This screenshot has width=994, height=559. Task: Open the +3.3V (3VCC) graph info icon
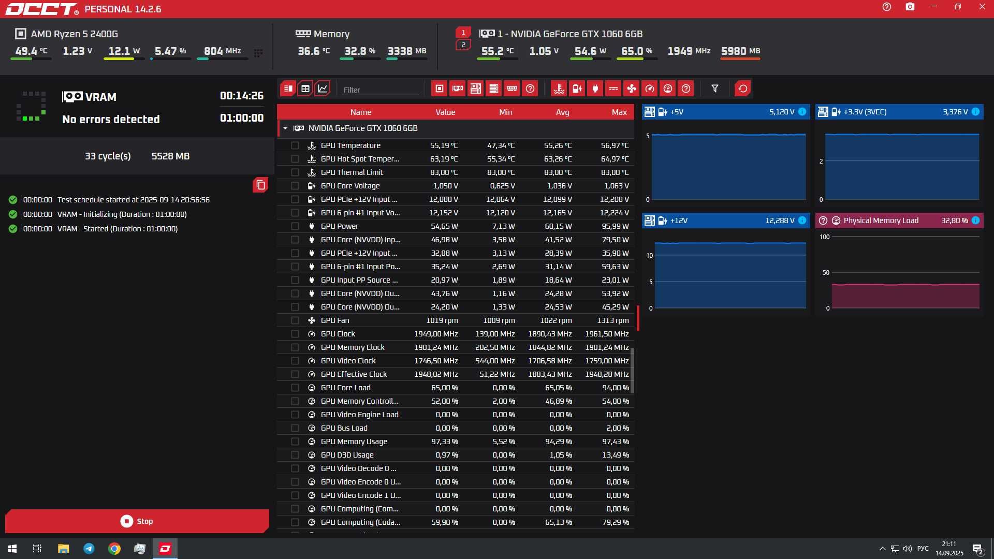[975, 112]
